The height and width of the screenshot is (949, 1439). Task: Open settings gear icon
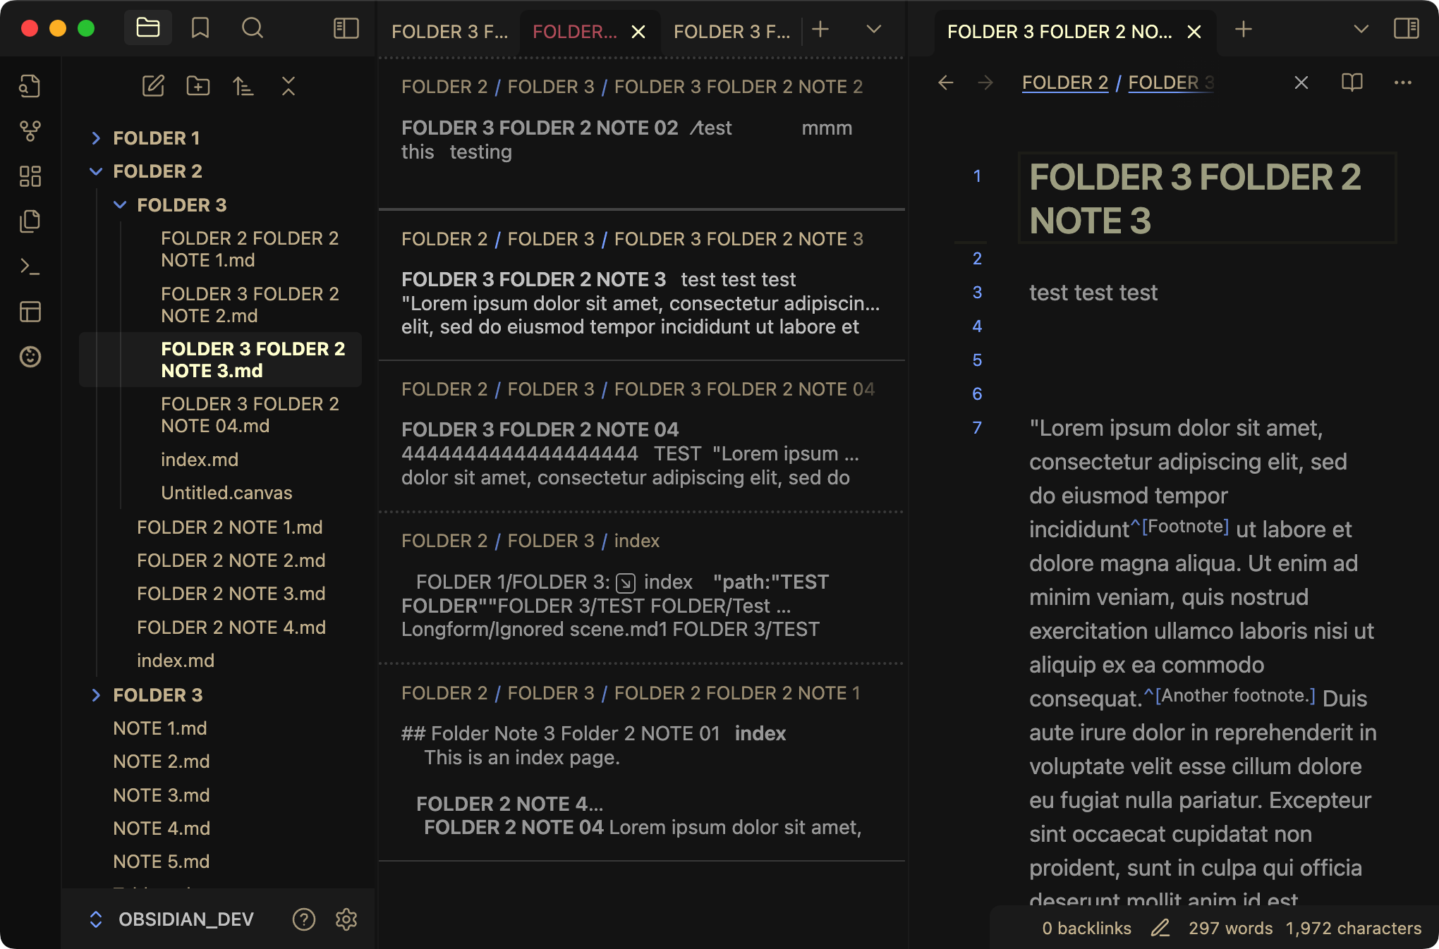346,919
